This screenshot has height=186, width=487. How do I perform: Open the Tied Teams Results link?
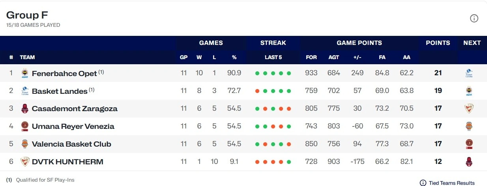447,183
